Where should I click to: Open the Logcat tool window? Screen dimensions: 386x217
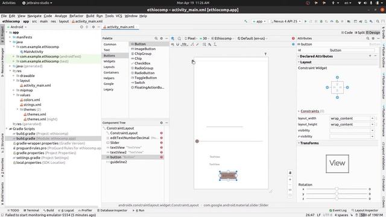click(x=66, y=210)
